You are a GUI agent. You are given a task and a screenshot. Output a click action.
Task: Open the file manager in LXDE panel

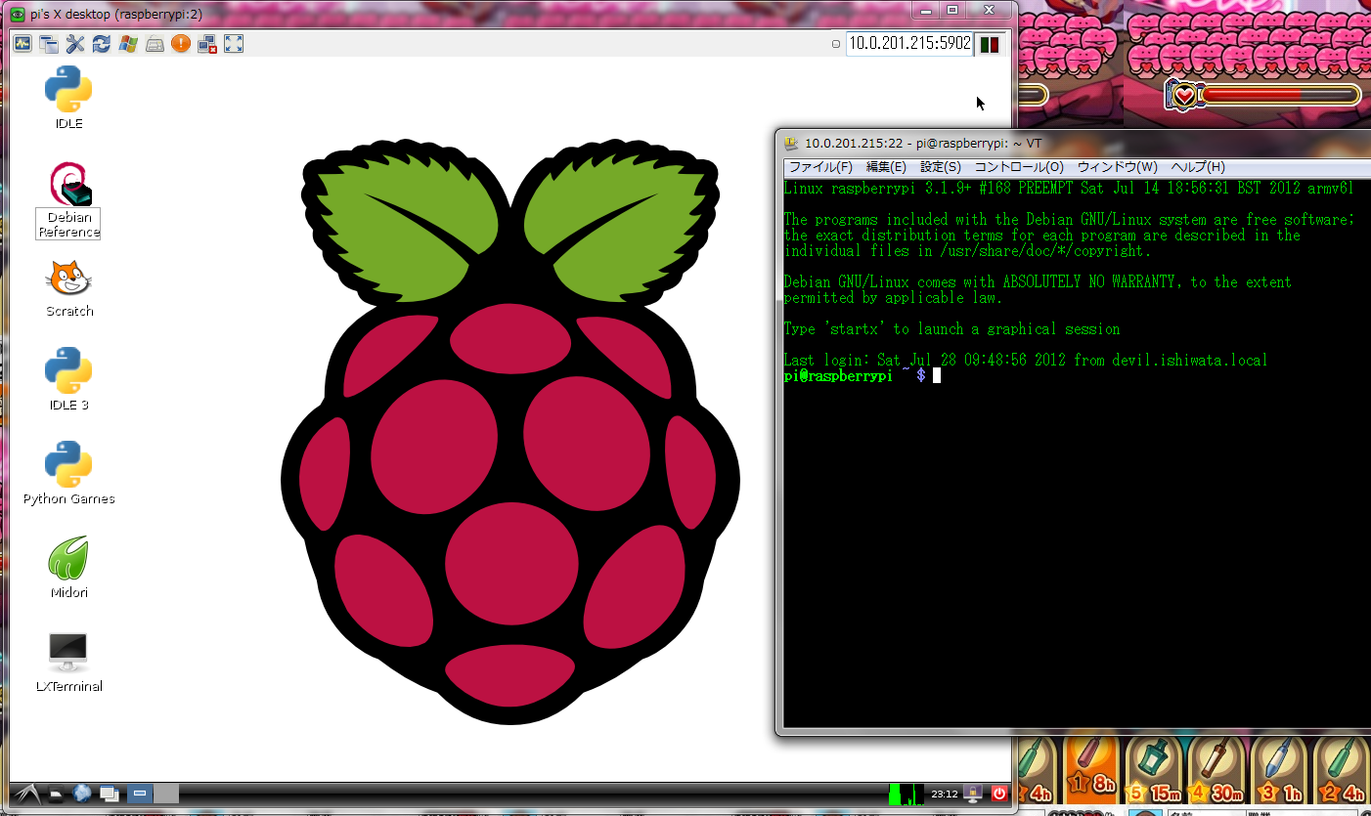pyautogui.click(x=57, y=794)
